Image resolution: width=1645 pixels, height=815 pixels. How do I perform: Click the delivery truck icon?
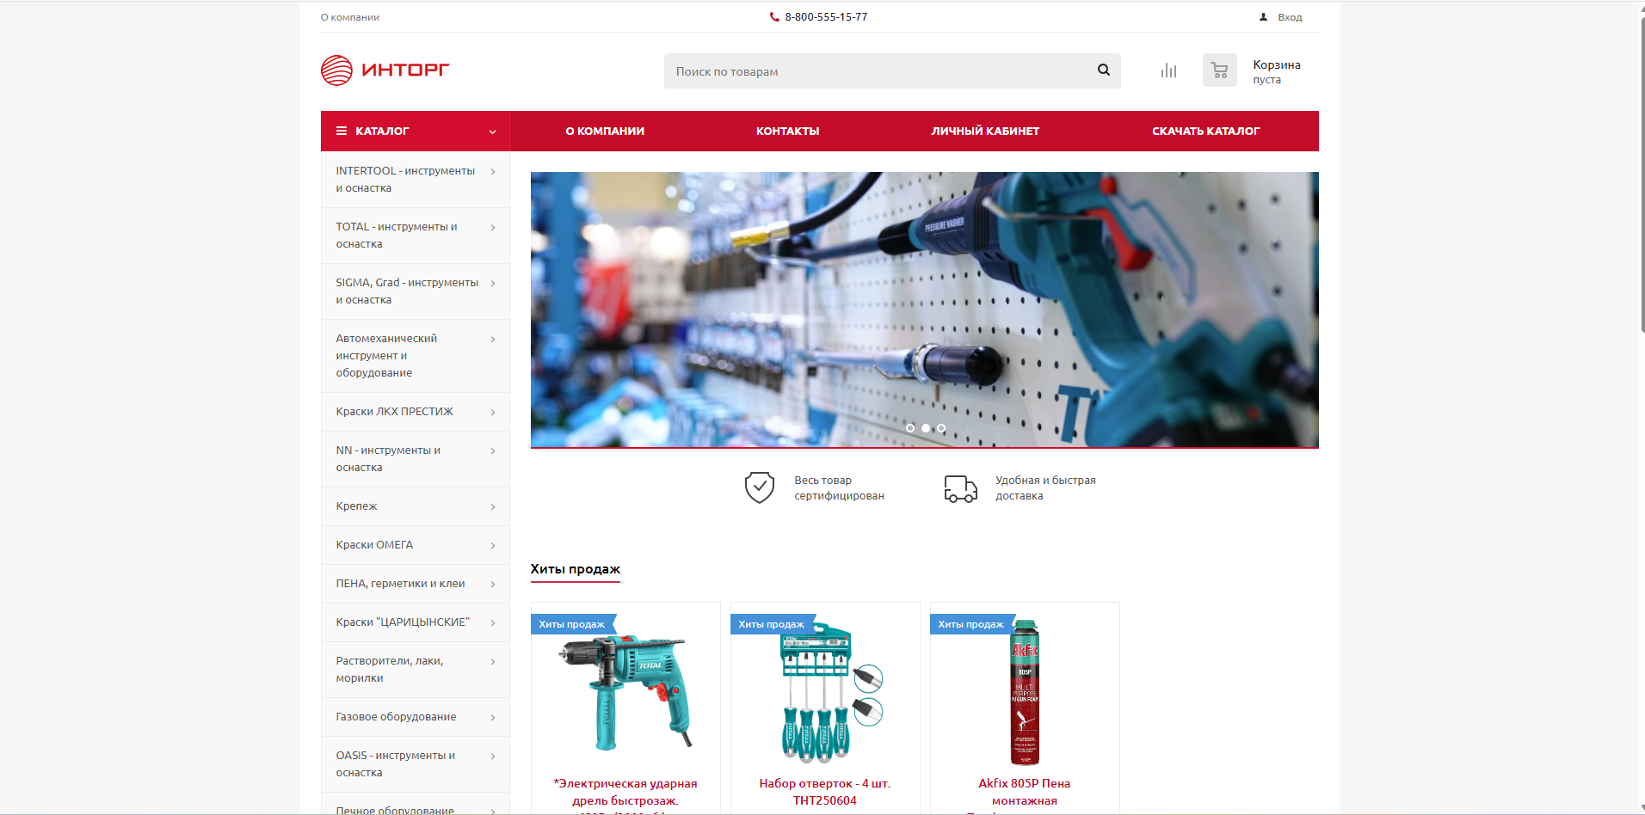coord(960,488)
